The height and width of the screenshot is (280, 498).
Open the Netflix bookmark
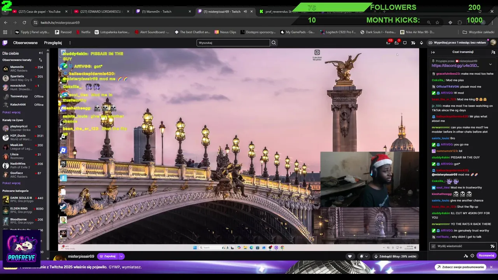tap(83, 32)
